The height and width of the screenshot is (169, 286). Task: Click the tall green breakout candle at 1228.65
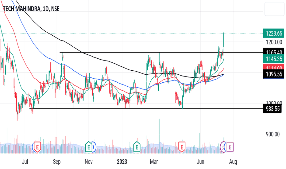224,39
